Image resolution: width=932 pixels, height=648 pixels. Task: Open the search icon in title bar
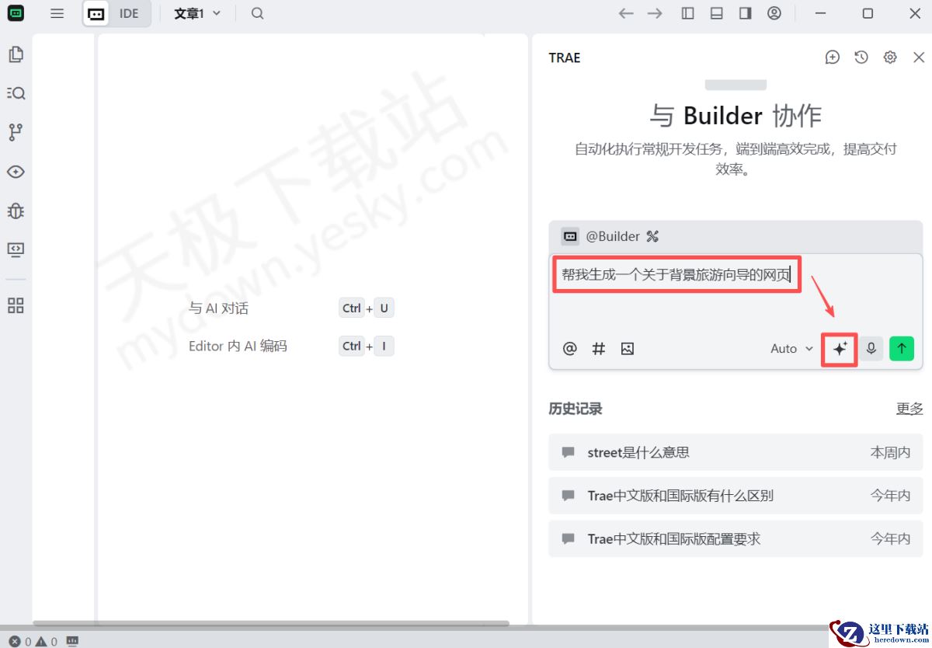click(x=258, y=13)
